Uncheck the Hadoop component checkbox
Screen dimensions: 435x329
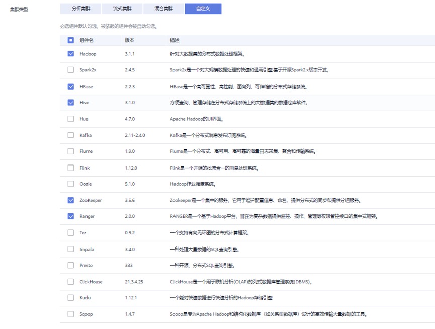pyautogui.click(x=71, y=54)
